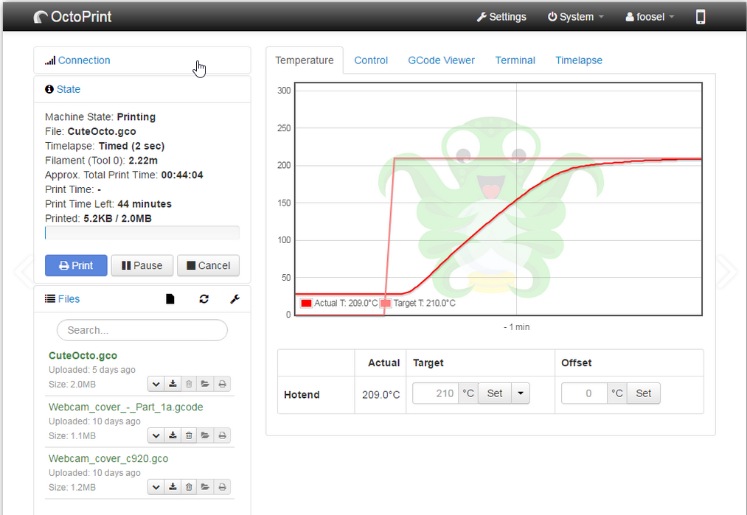Open the Hotend target Set dropdown arrow
Screen dimensions: 747x515
pyautogui.click(x=520, y=393)
